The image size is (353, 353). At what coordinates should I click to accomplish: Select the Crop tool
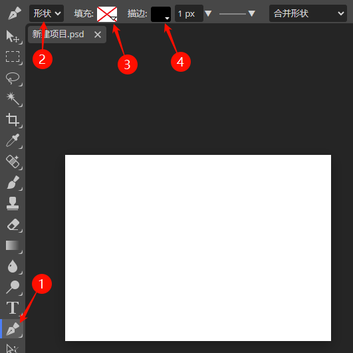13,120
